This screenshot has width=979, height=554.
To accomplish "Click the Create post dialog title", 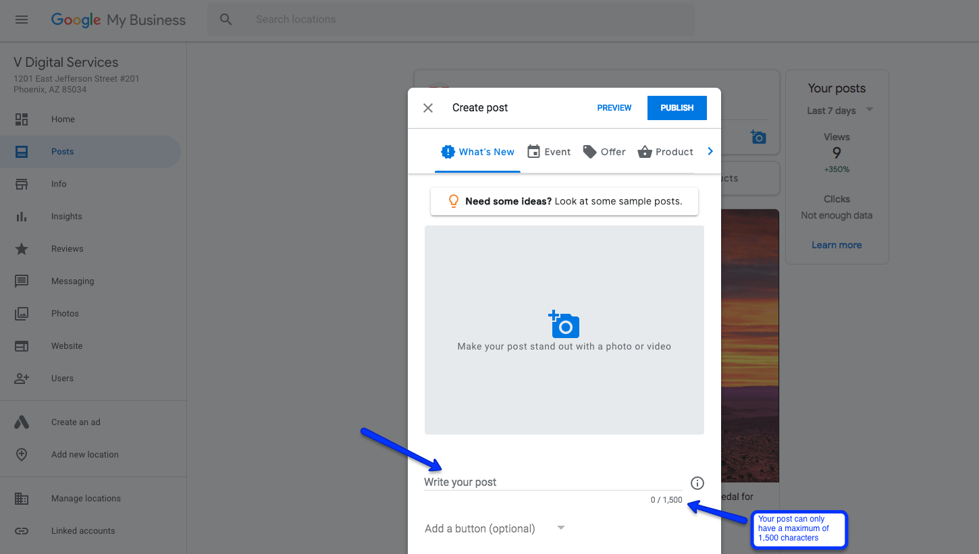I will pyautogui.click(x=480, y=108).
